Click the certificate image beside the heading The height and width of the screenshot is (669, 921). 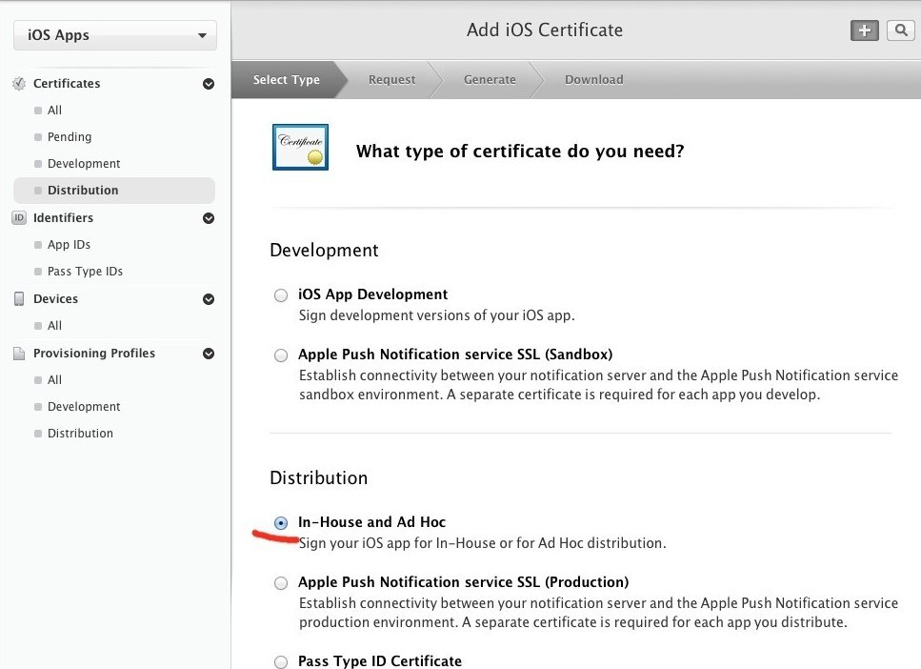(300, 147)
